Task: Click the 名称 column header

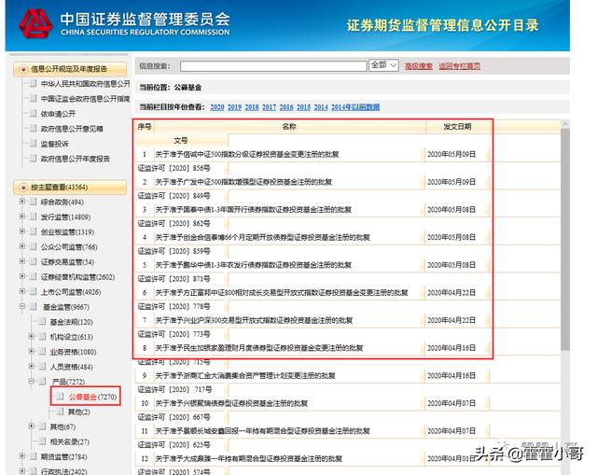Action: (x=289, y=127)
